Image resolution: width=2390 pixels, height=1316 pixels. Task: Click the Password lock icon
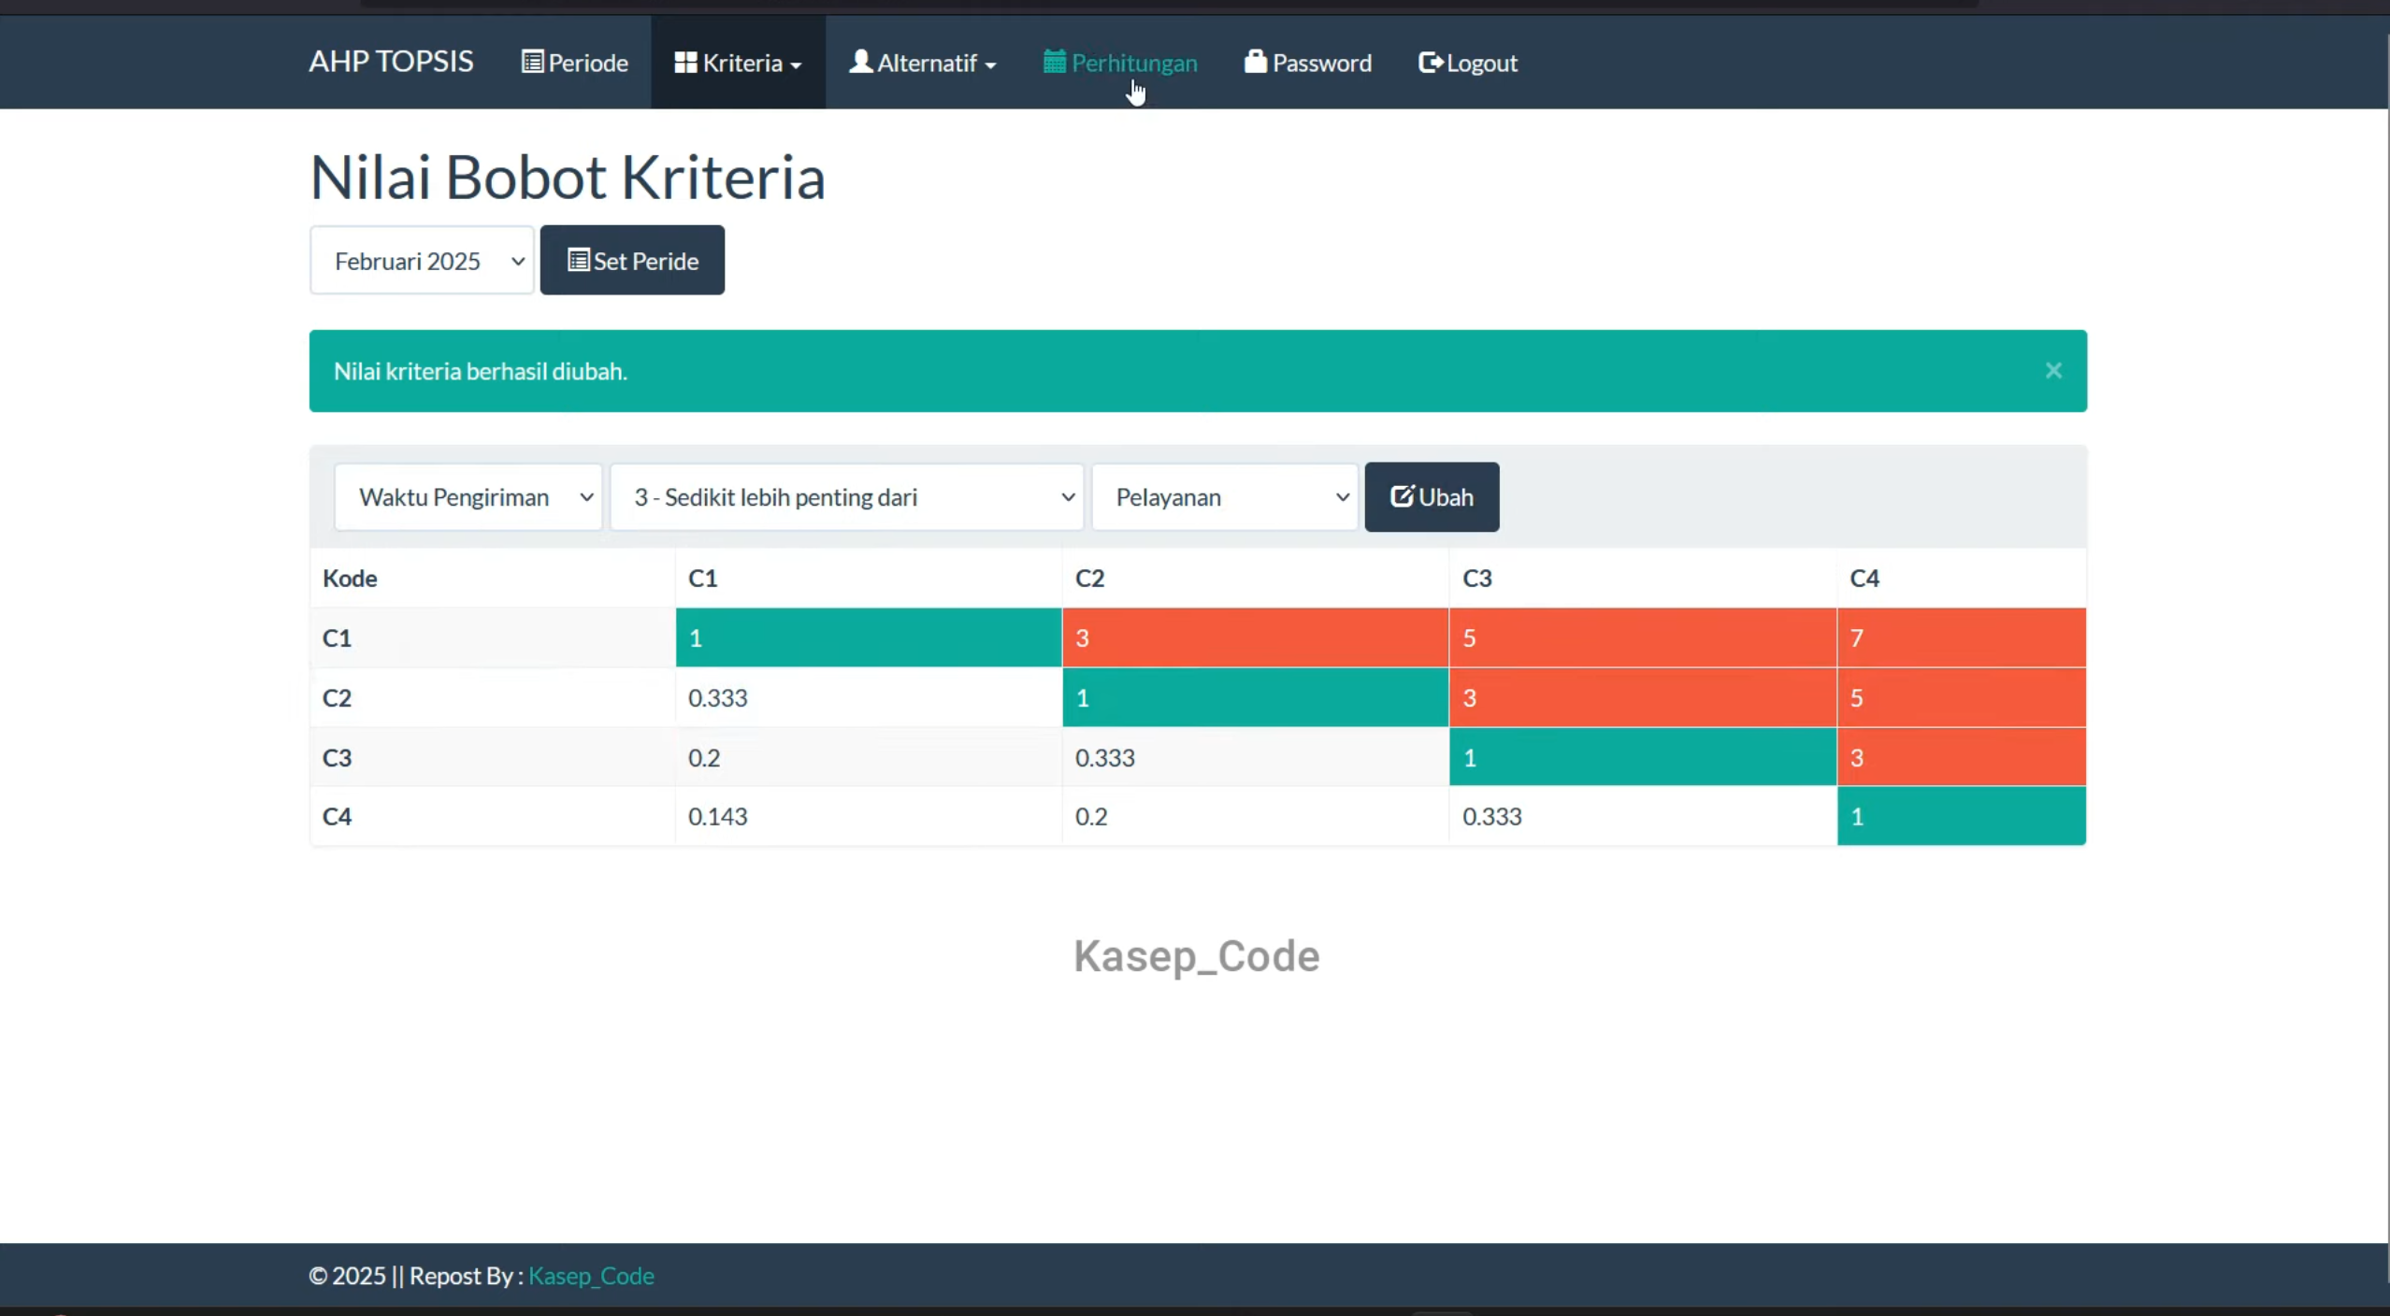coord(1255,62)
